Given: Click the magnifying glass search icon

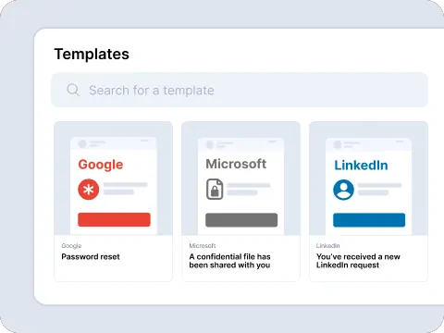Looking at the screenshot, I should click(x=73, y=90).
